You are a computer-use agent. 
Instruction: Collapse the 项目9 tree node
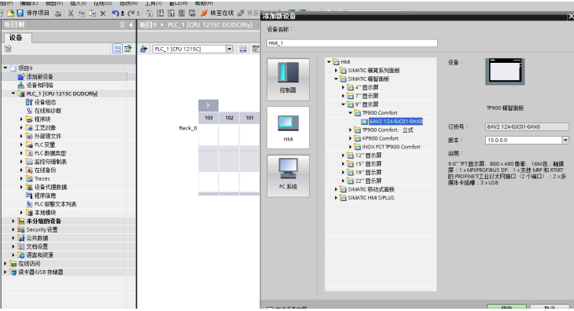click(6, 68)
